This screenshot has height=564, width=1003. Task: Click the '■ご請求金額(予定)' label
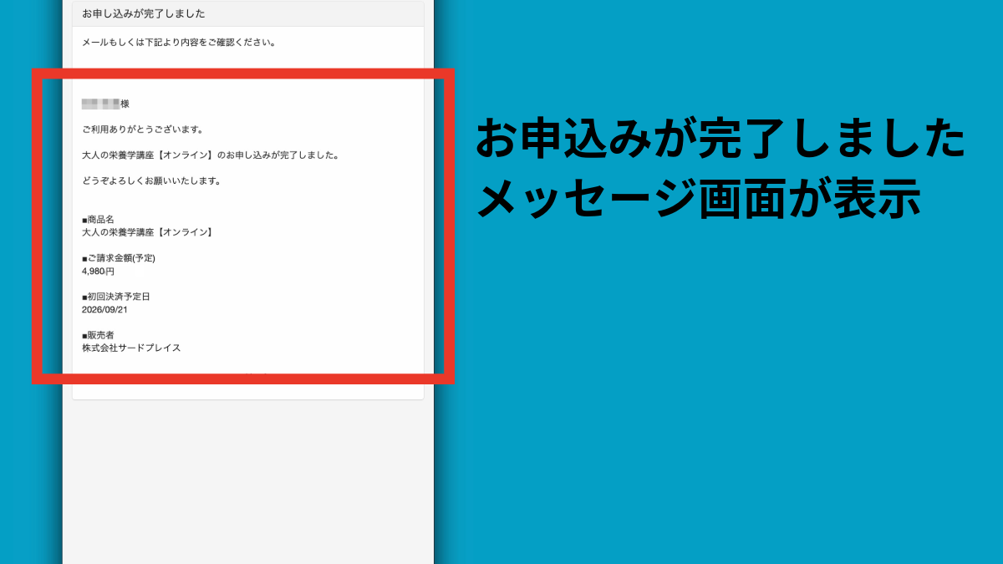[119, 258]
